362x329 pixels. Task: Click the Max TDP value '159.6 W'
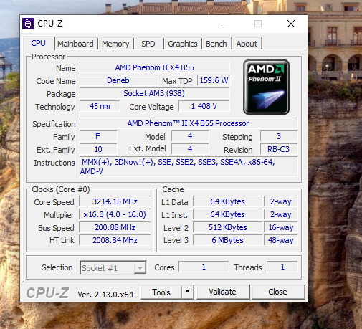point(214,80)
